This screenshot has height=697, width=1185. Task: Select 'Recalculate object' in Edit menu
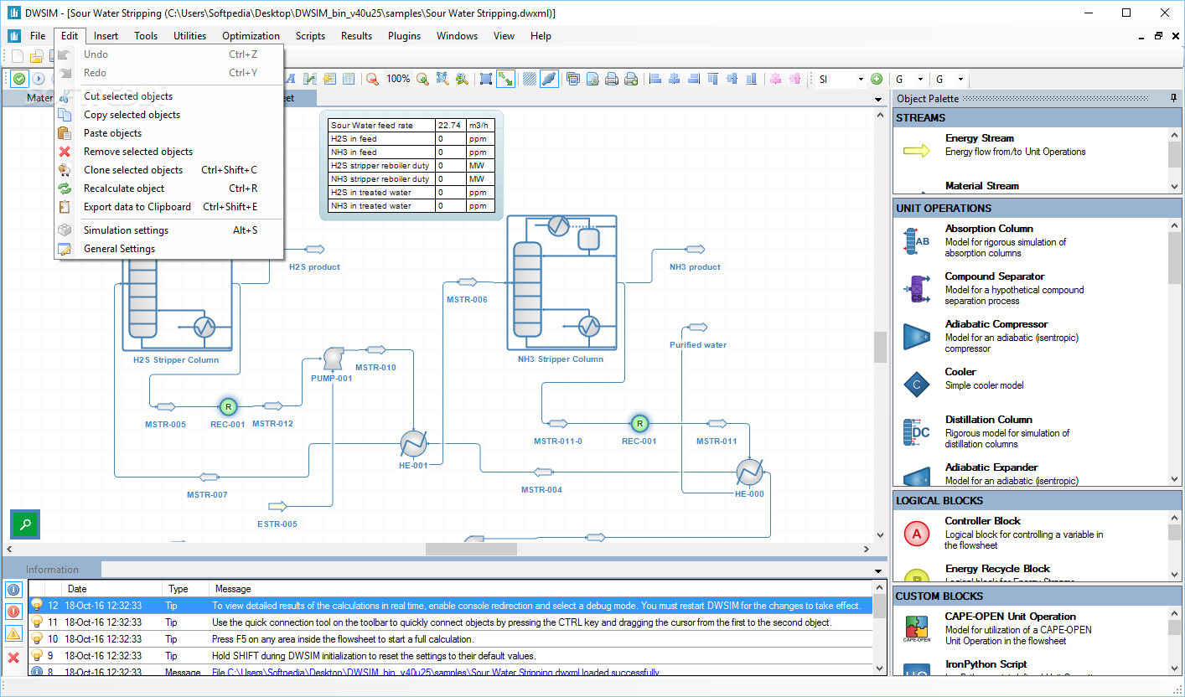pos(169,188)
